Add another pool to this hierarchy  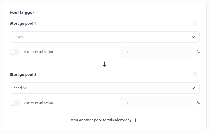pyautogui.click(x=101, y=120)
